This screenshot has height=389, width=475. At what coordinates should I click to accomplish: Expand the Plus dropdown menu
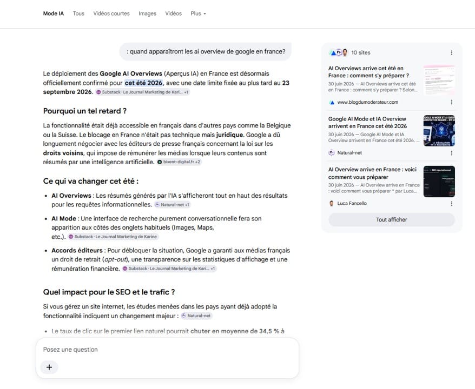click(x=198, y=14)
